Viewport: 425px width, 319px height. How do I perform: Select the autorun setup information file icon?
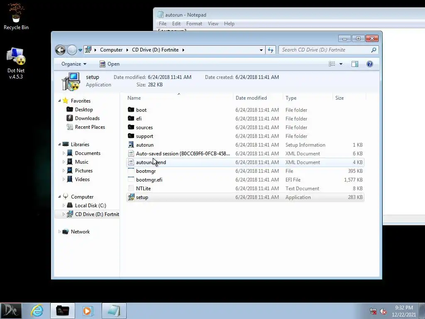coord(131,145)
